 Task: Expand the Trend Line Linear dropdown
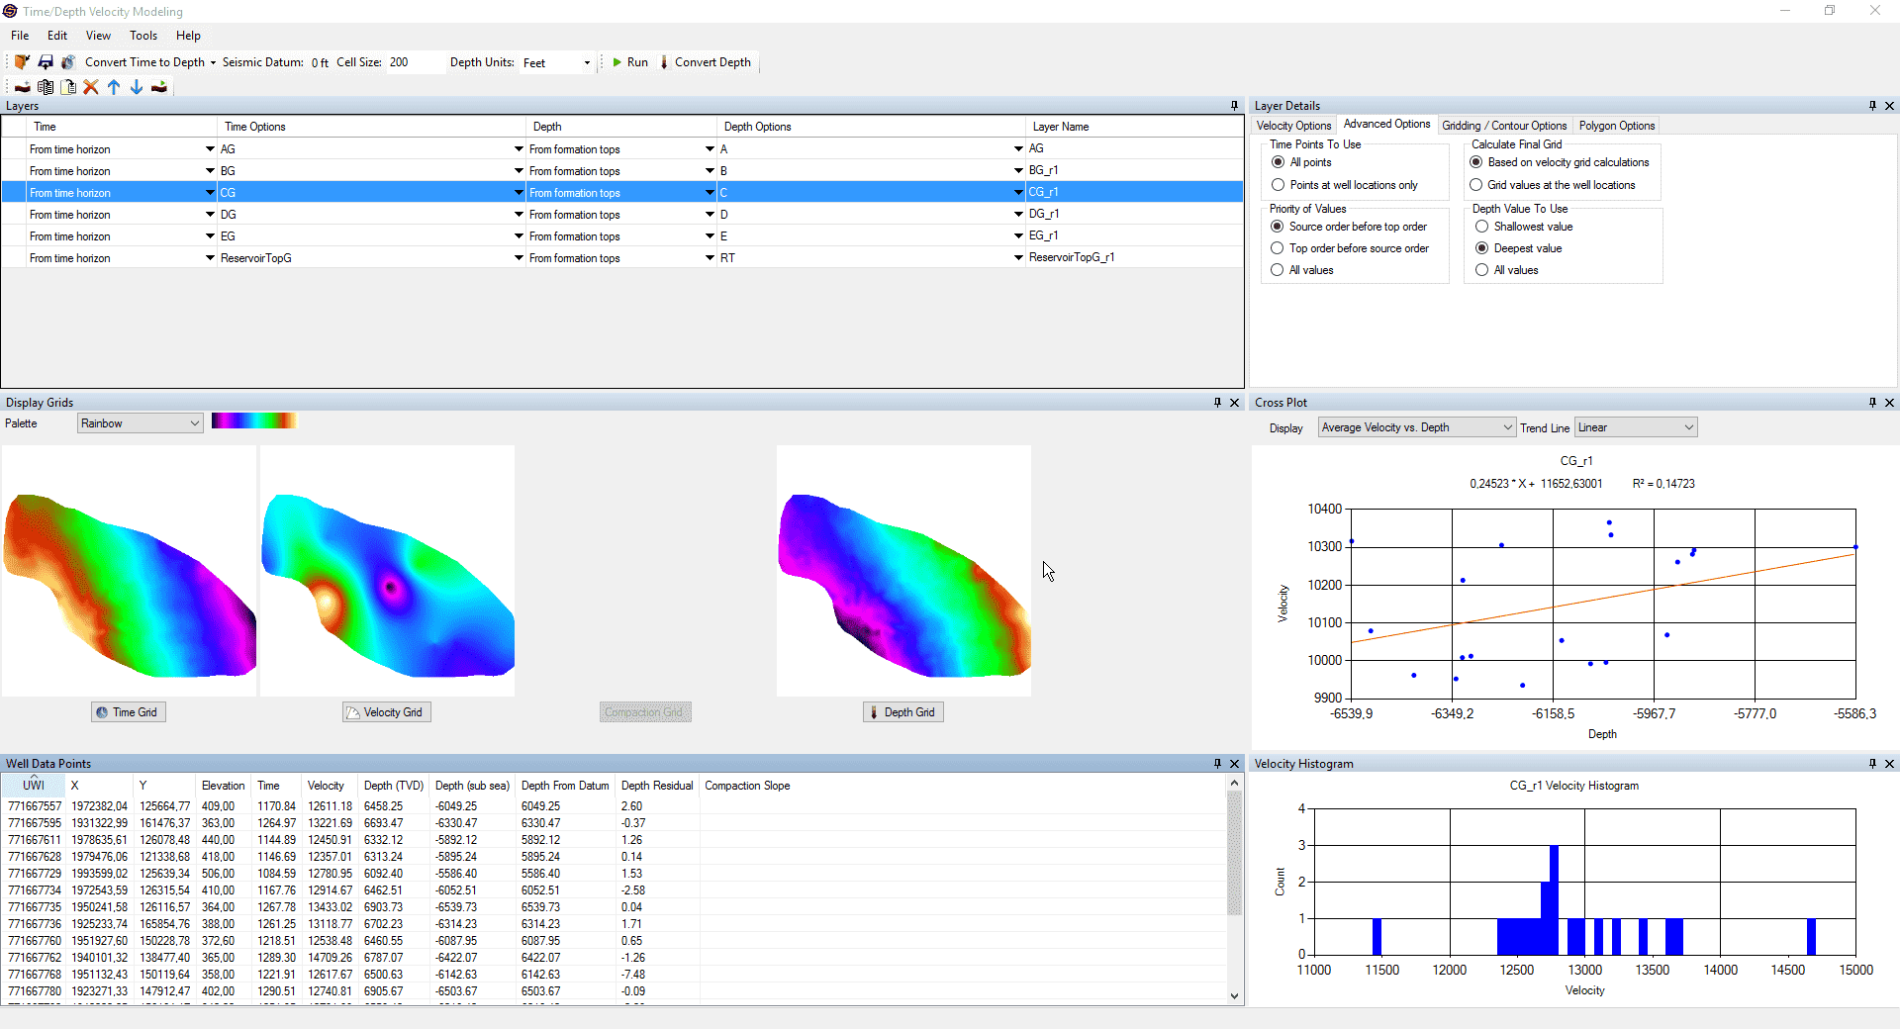(x=1636, y=427)
